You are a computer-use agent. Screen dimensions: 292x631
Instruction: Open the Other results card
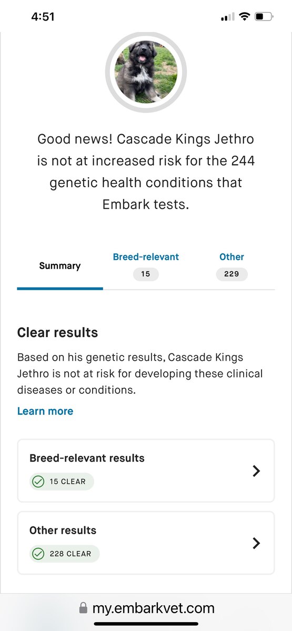146,543
